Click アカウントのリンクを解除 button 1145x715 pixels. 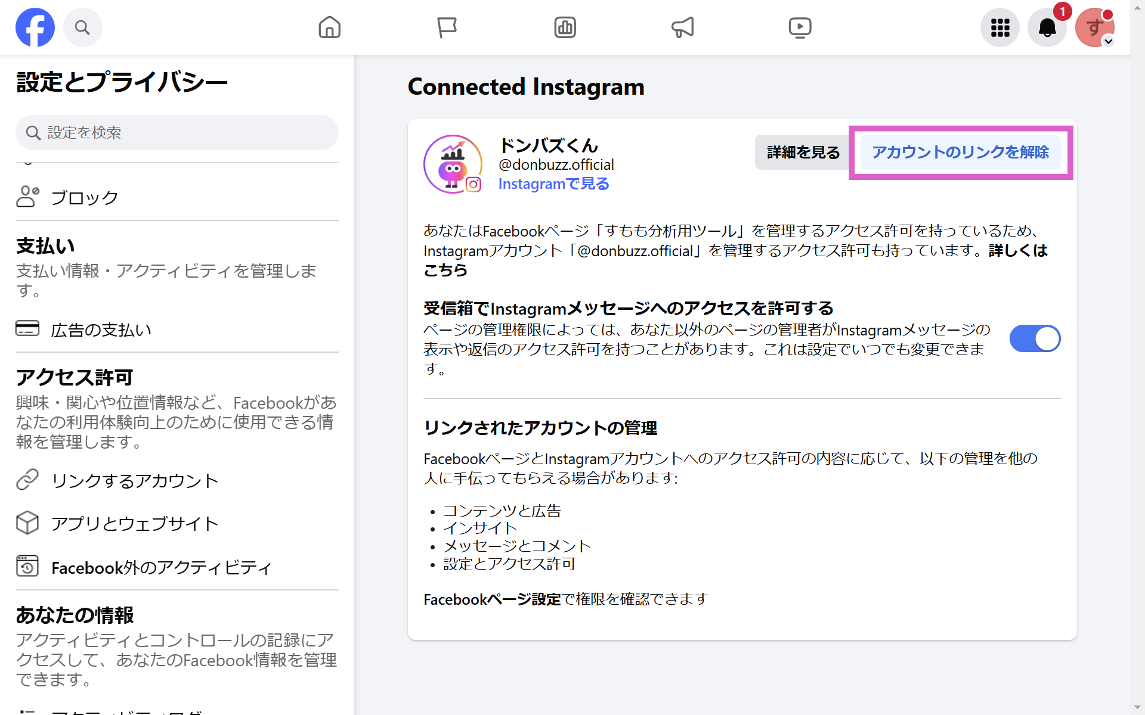click(960, 153)
